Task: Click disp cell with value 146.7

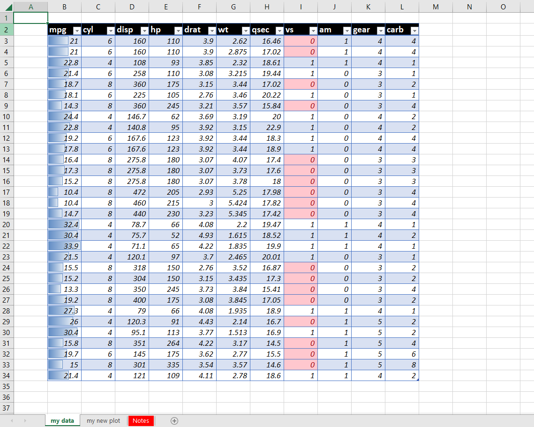Action: pos(132,116)
